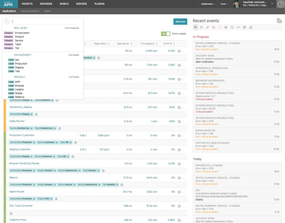Remove Environment:Staging label from mpnservice_staging
The width and height of the screenshot is (285, 223).
[32, 114]
